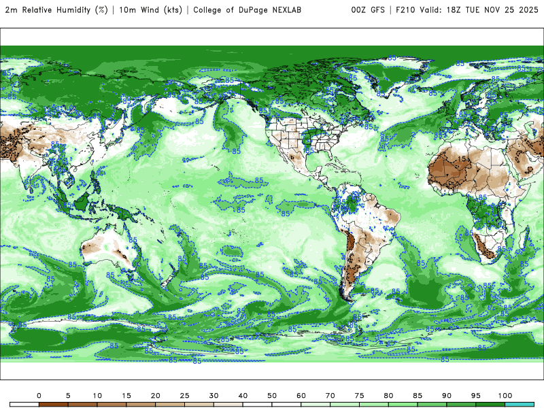Click the '25' legend scale label
This screenshot has width=544, height=408.
pyautogui.click(x=184, y=396)
